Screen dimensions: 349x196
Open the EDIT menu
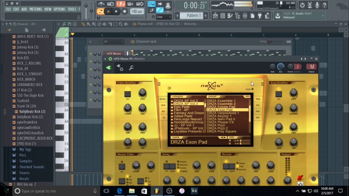pos(16,9)
